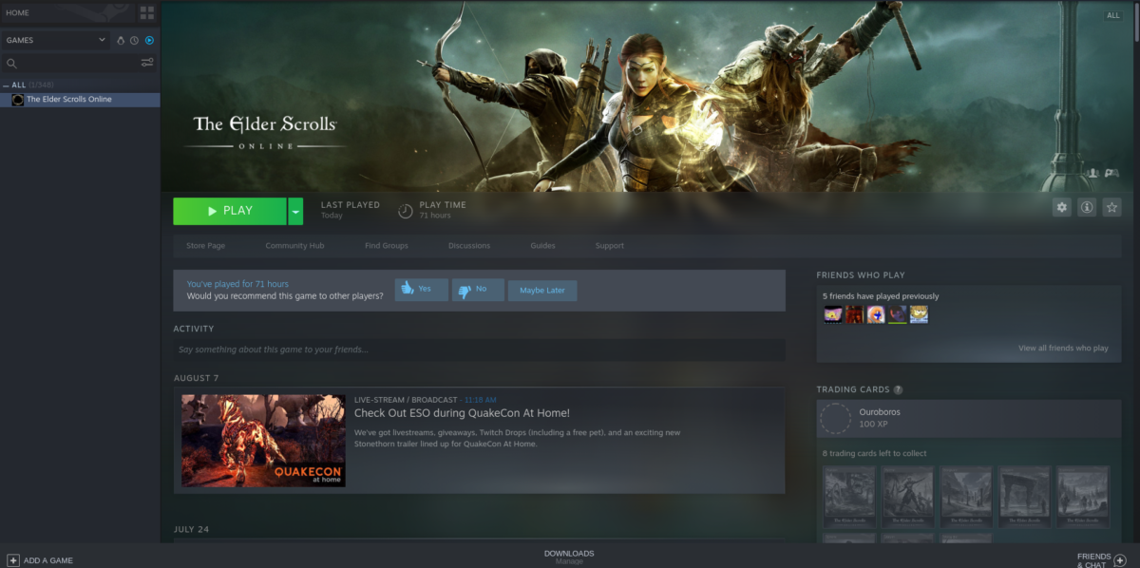
Task: Recommend the game with Yes thumbs-up
Action: (x=422, y=290)
